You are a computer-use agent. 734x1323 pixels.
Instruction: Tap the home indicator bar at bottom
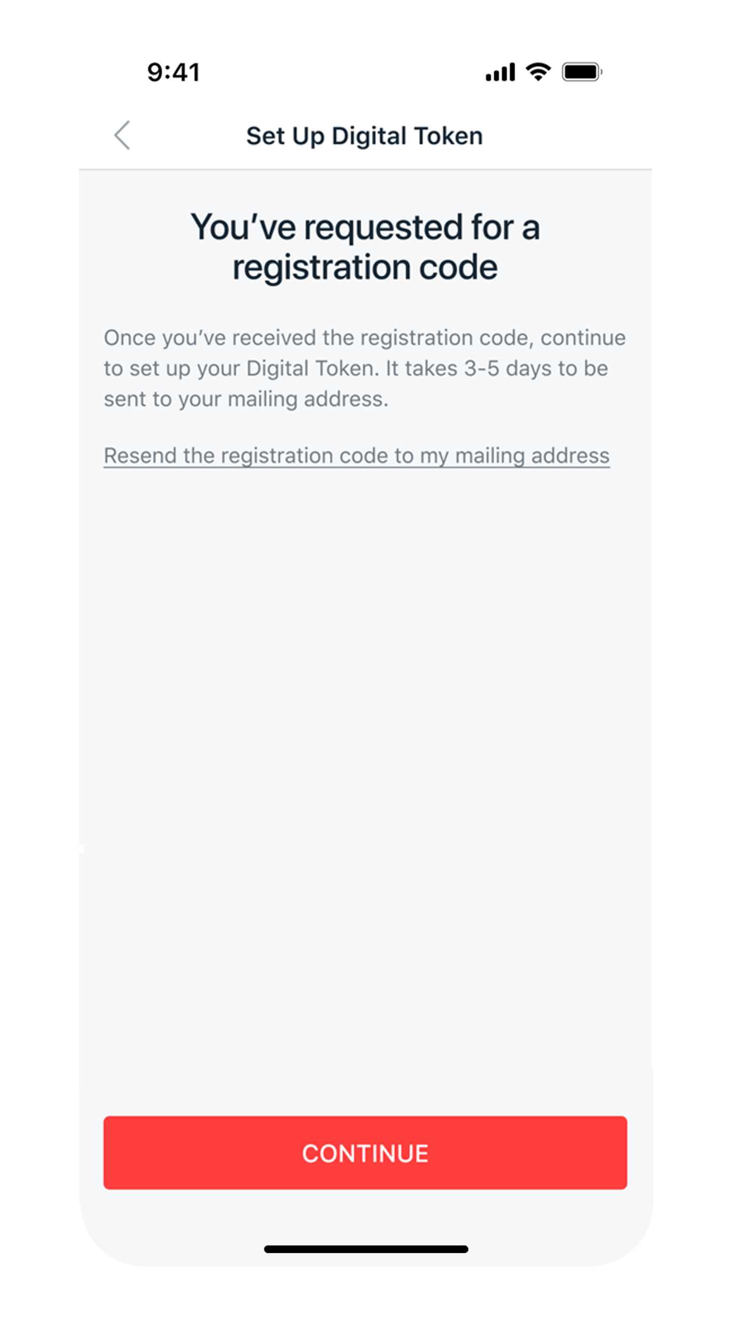(366, 1249)
